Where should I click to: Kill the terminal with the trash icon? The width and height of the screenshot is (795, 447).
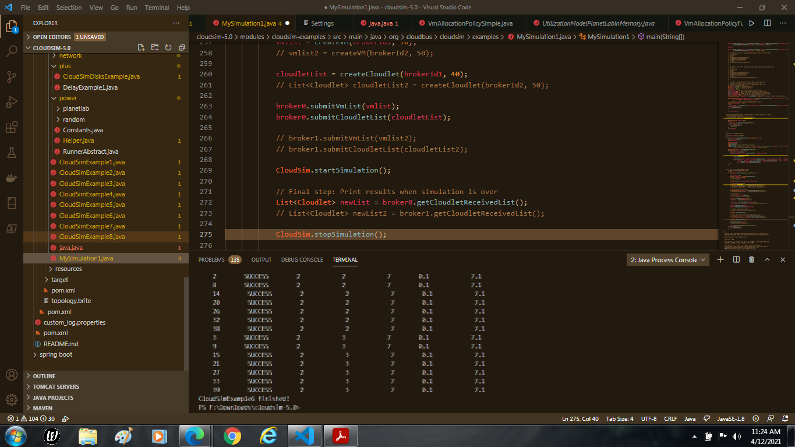tap(751, 259)
